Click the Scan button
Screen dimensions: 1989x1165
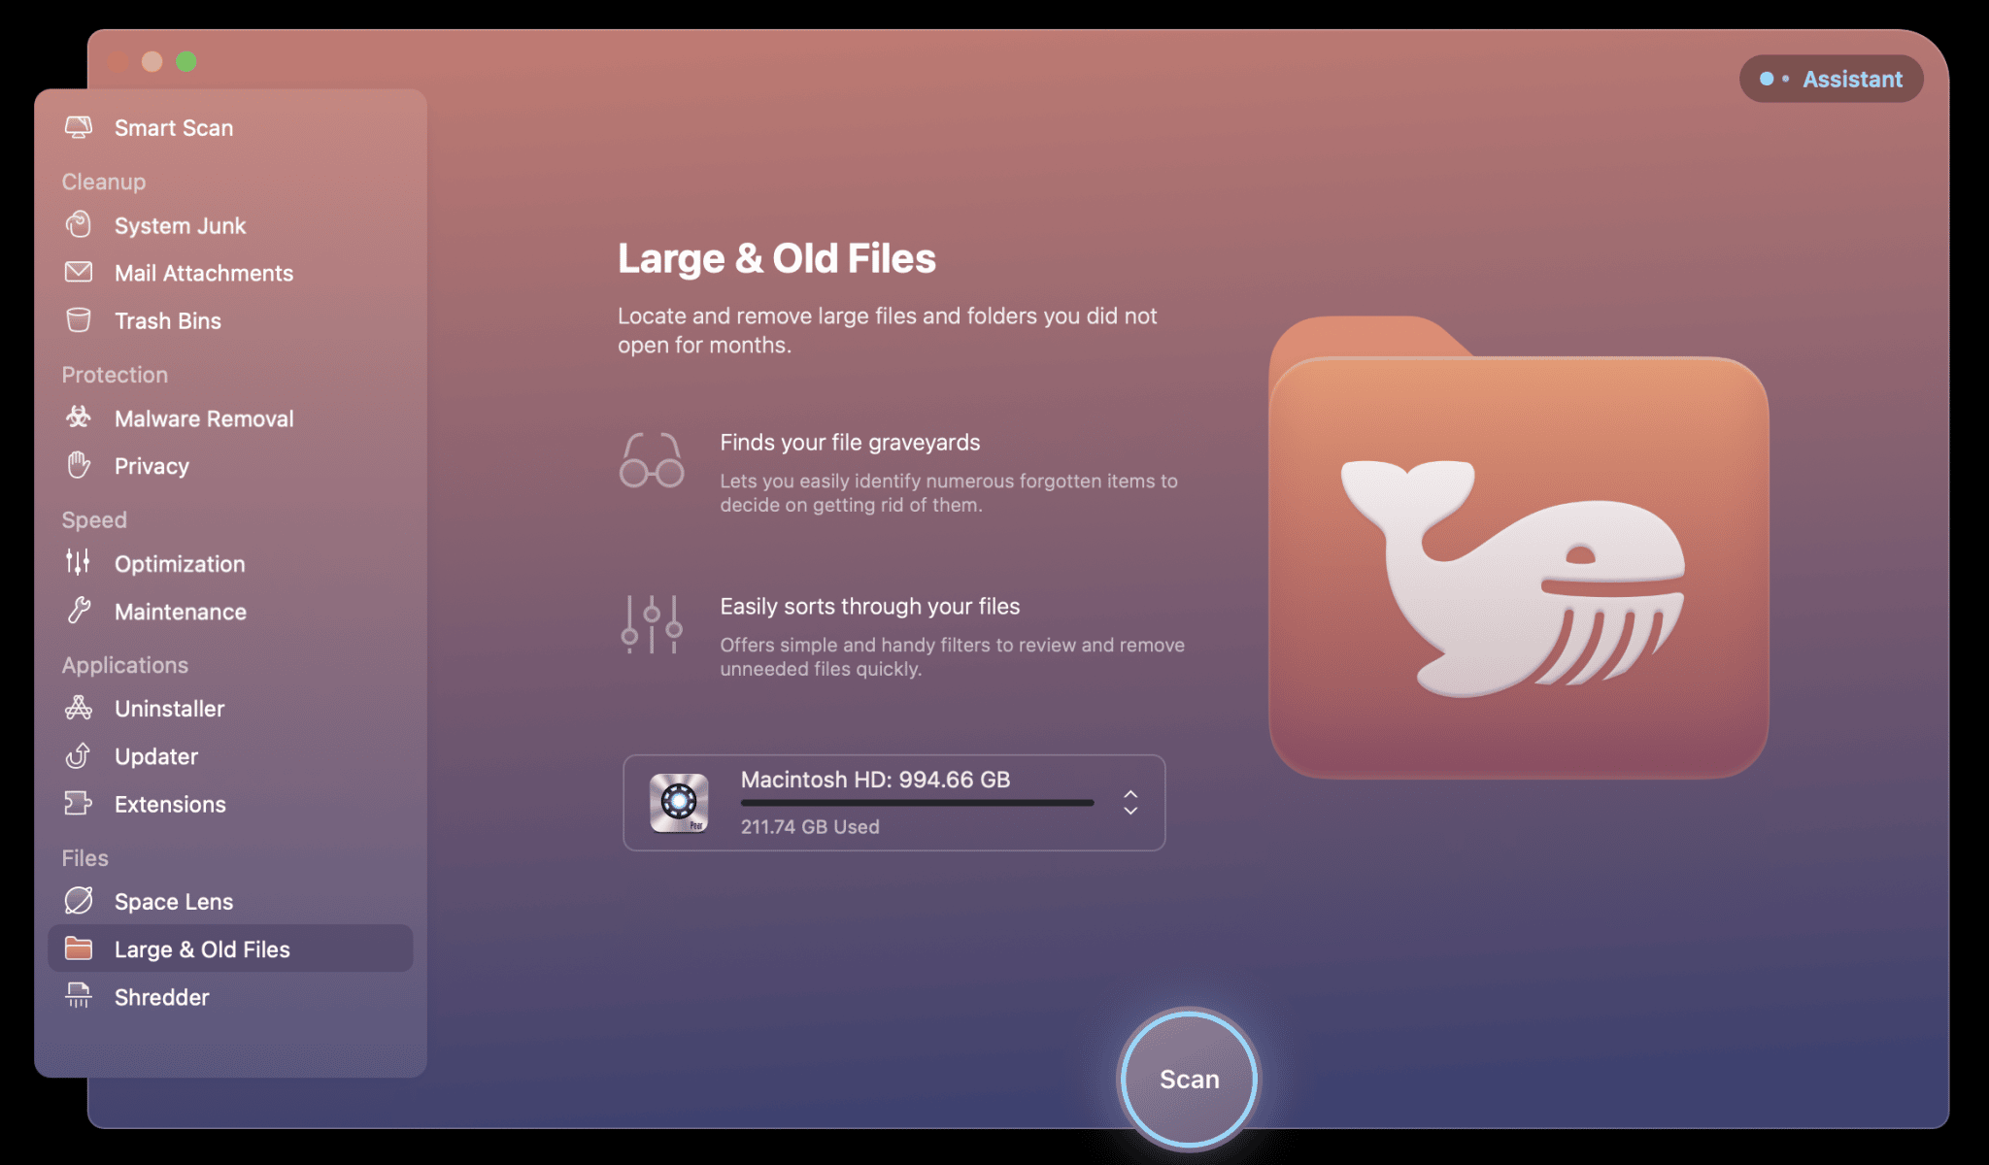pyautogui.click(x=1189, y=1079)
